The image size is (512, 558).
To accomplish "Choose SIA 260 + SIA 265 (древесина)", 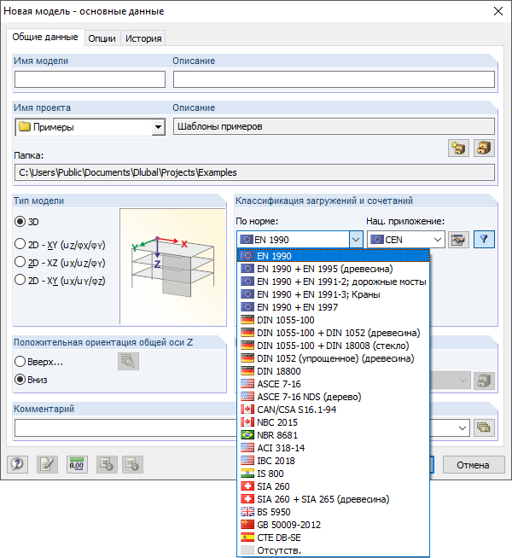I will pos(334,499).
